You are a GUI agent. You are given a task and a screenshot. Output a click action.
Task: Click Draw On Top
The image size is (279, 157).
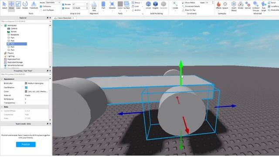pyautogui.click(x=189, y=10)
